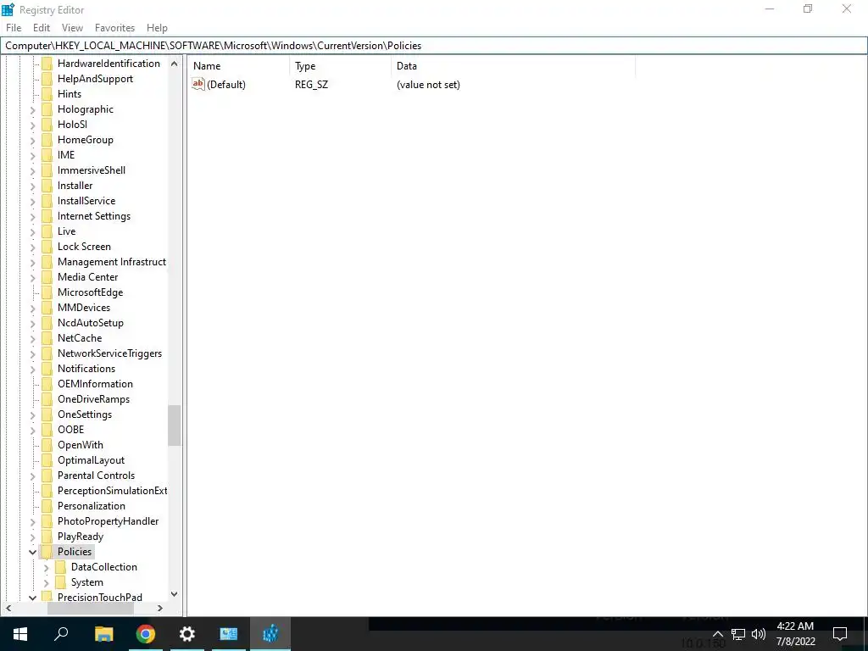The image size is (868, 651).
Task: Select the PlayReady key
Action: (81, 537)
